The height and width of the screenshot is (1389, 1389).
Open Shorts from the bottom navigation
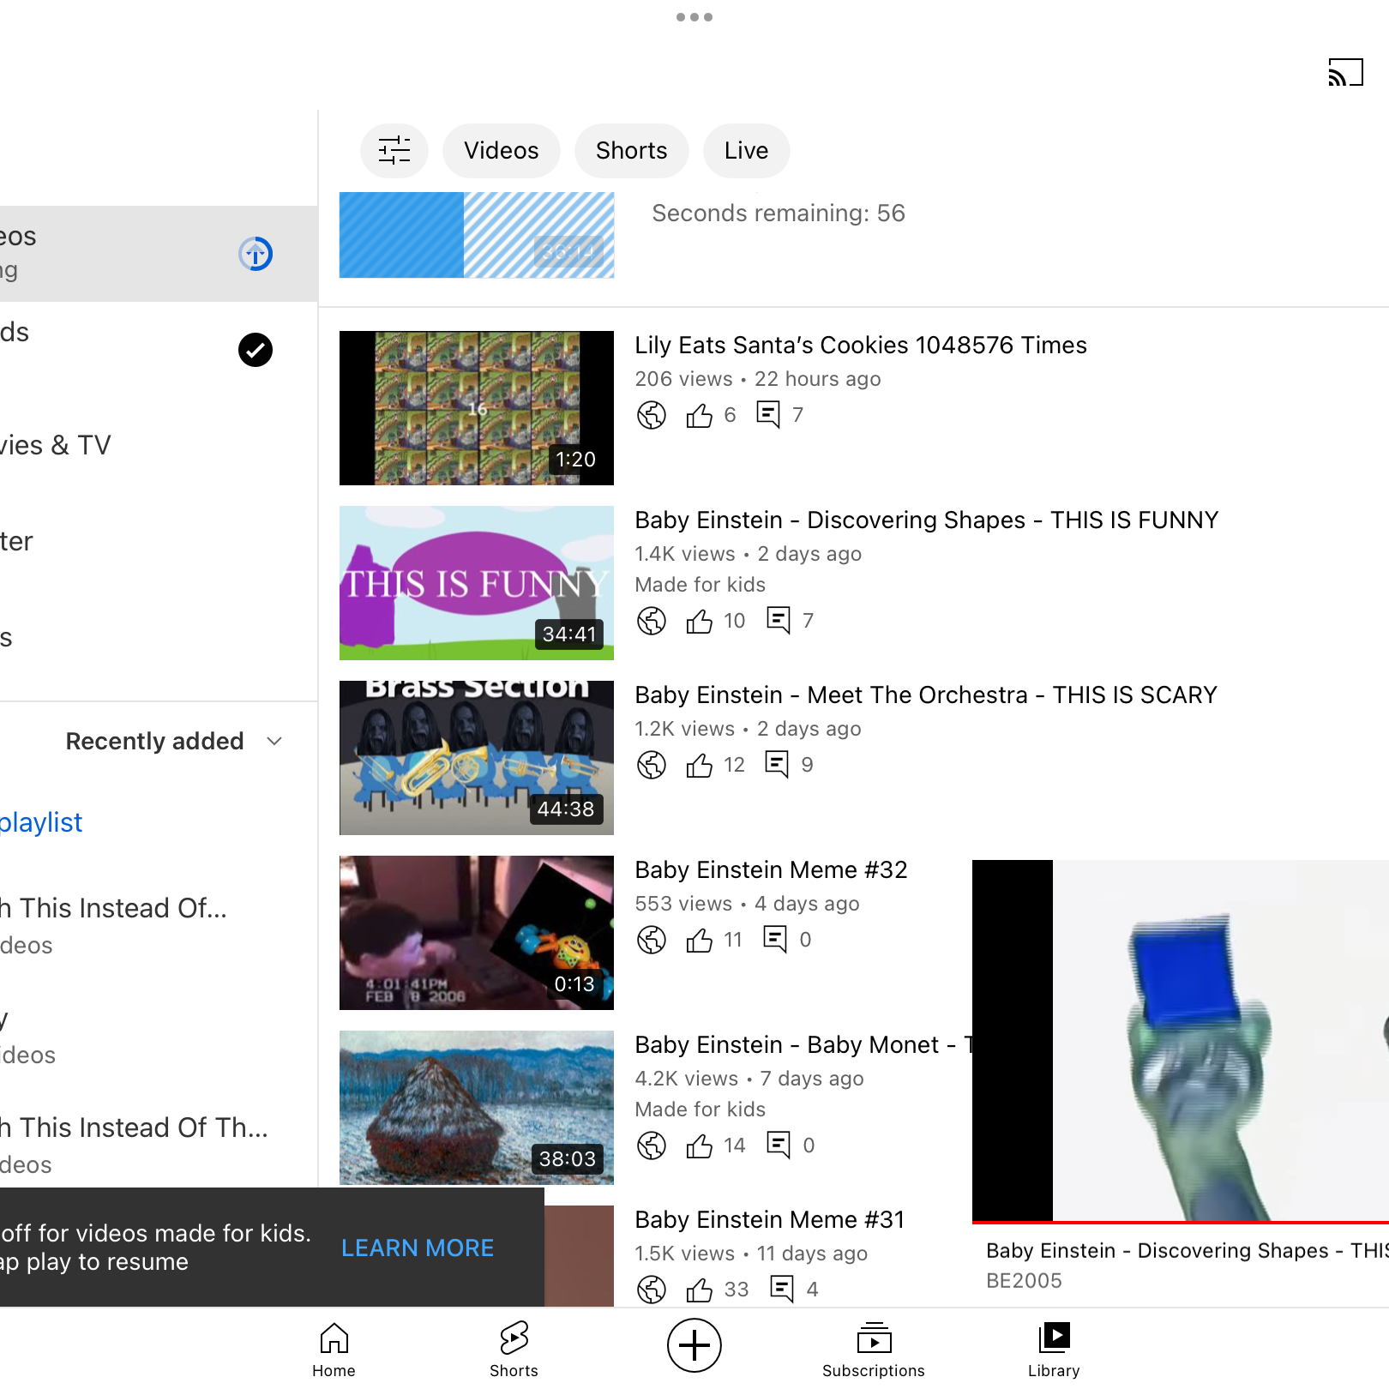click(514, 1348)
